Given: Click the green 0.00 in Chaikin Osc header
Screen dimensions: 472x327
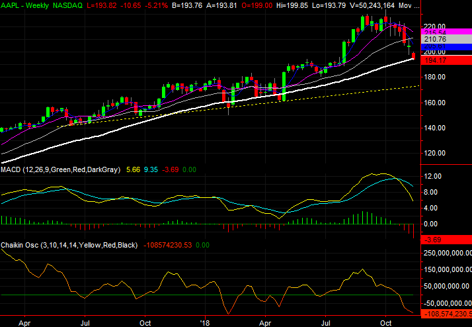Looking at the screenshot, I should (x=202, y=245).
